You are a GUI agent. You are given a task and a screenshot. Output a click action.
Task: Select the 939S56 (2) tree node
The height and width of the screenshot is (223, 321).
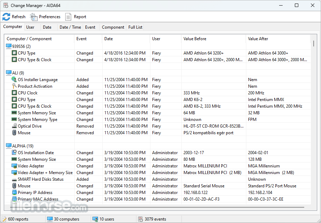tap(21, 46)
